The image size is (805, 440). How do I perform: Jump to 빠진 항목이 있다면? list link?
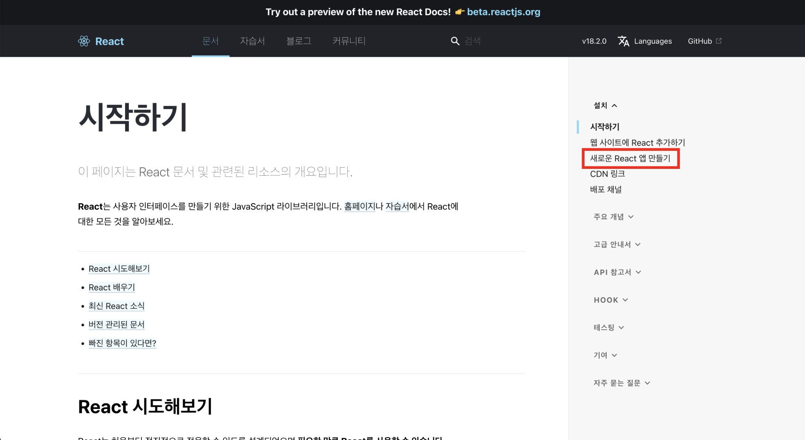click(x=122, y=343)
